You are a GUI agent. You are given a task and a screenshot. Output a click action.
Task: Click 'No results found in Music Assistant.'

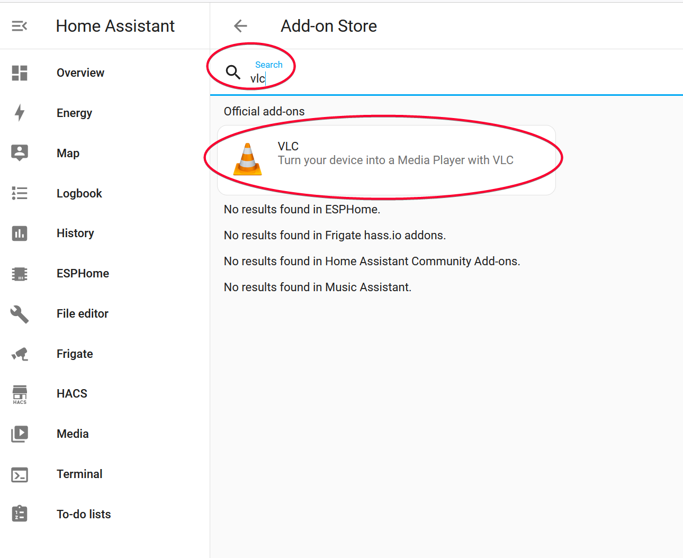[x=317, y=287]
